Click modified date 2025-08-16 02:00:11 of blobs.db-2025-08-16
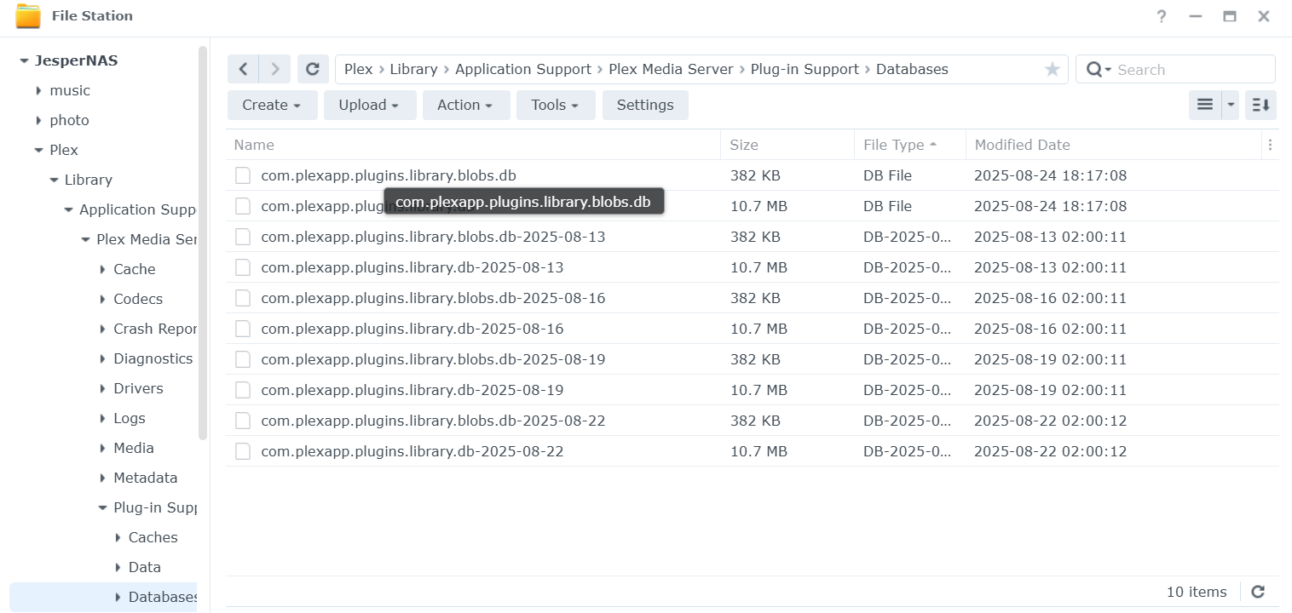Image resolution: width=1292 pixels, height=613 pixels. (1051, 298)
